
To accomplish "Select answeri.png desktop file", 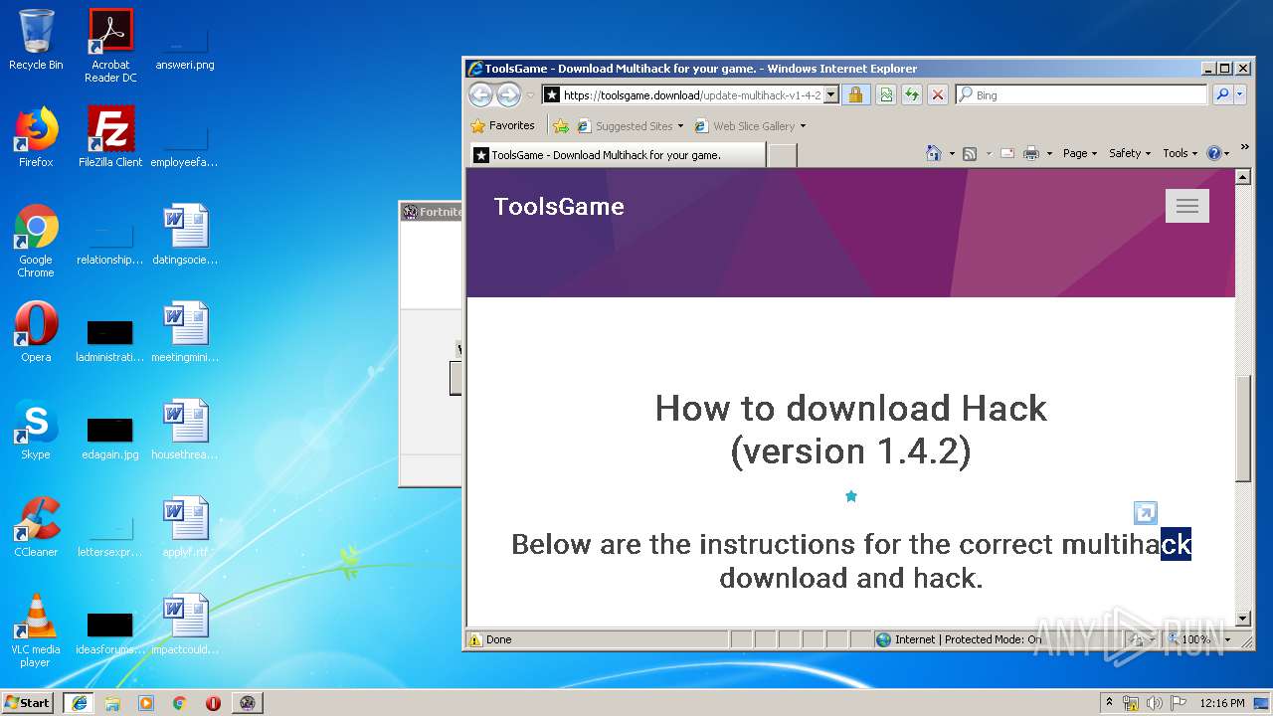I will click(185, 46).
